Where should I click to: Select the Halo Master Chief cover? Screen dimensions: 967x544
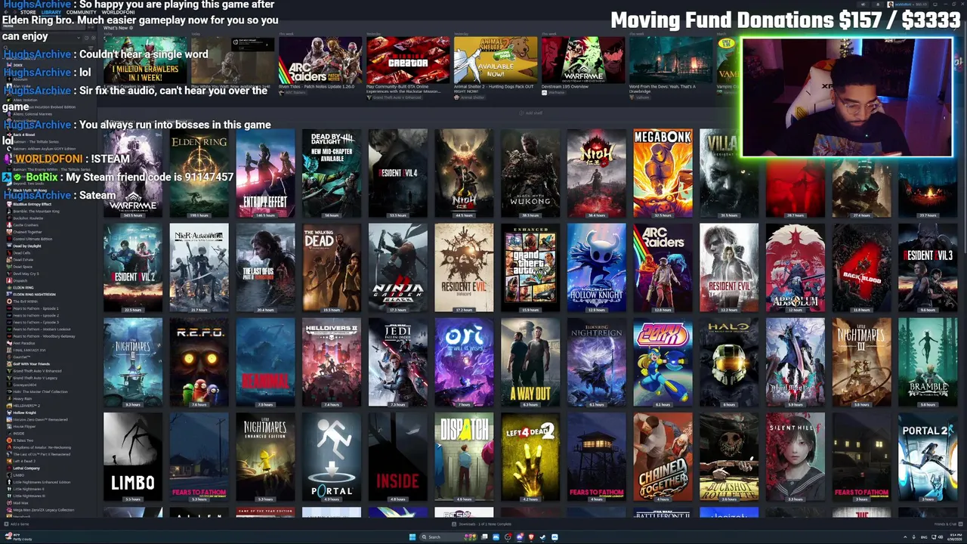coord(729,362)
